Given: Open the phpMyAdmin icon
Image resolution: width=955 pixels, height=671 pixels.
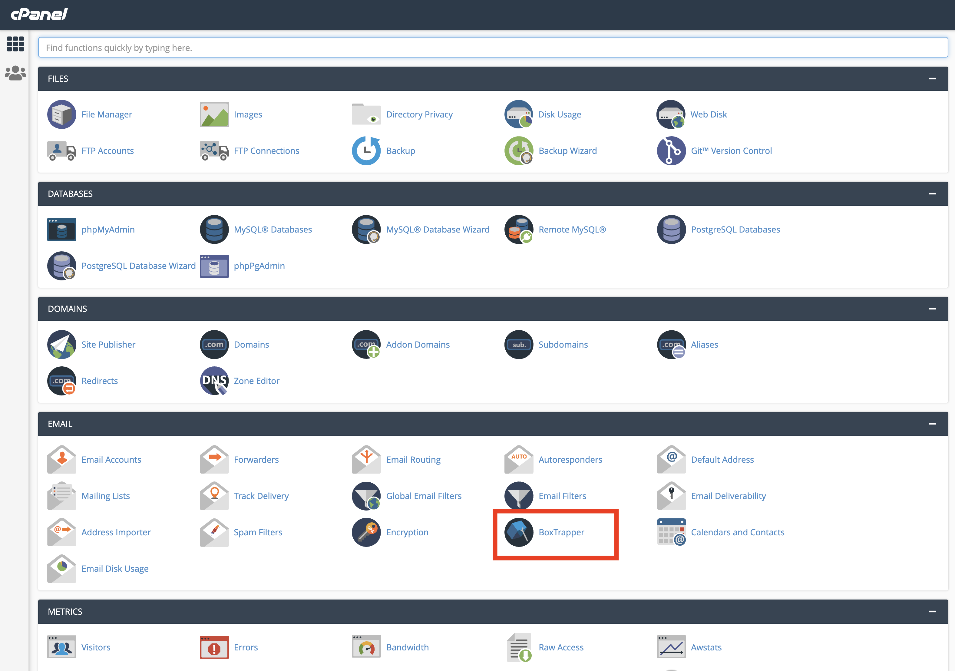Looking at the screenshot, I should (x=61, y=229).
